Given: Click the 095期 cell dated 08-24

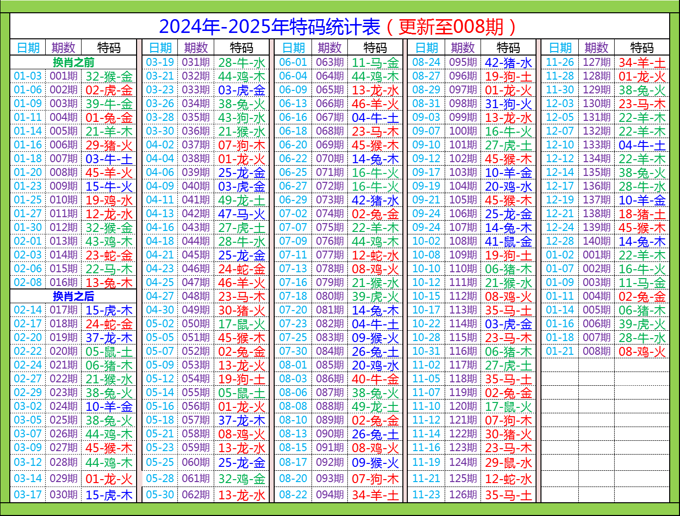Looking at the screenshot, I should 462,62.
